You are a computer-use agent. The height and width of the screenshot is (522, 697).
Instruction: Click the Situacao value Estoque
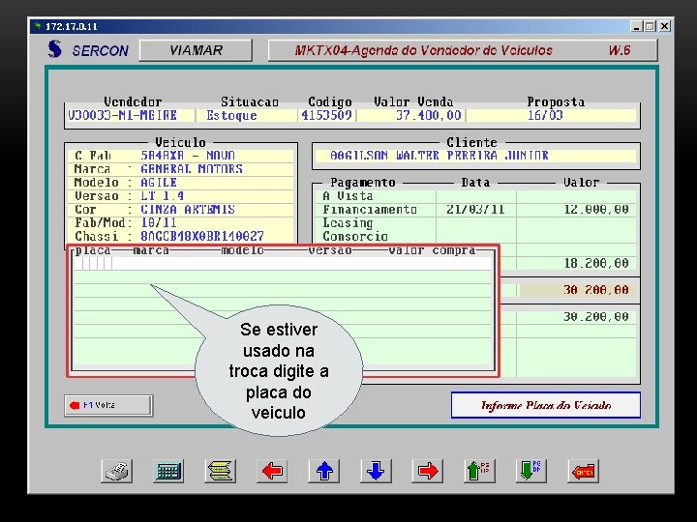tap(231, 115)
